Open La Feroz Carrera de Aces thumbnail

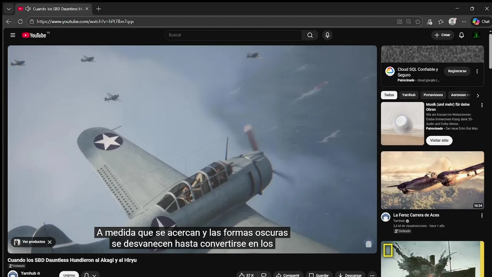(432, 180)
